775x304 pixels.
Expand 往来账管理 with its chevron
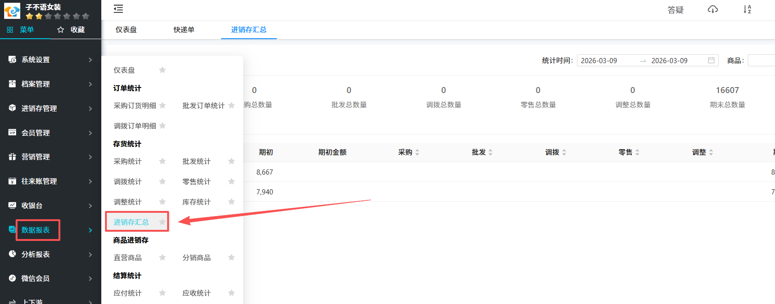click(90, 181)
